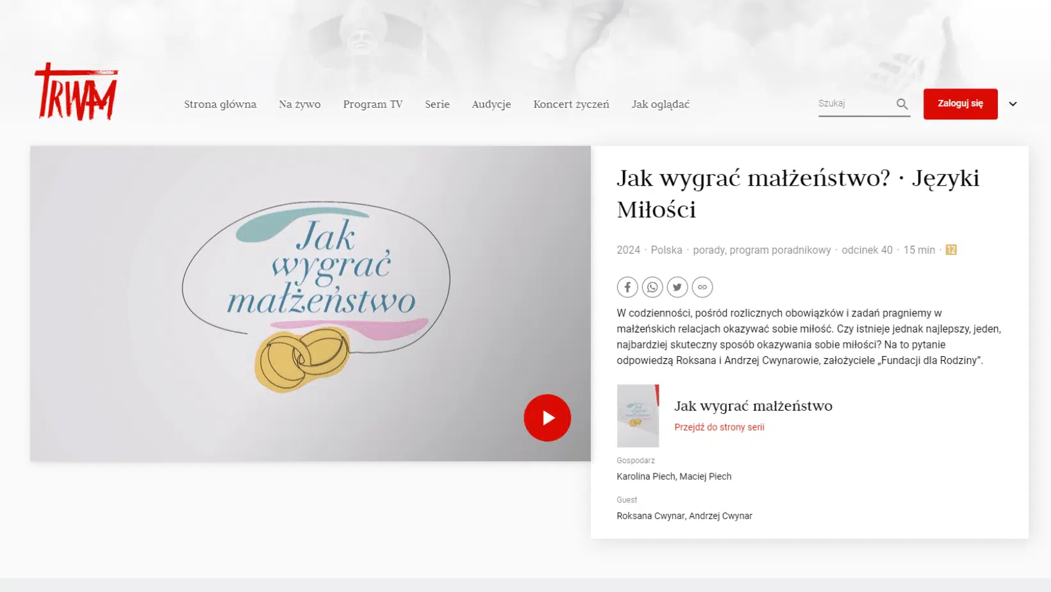Click the search magnifier icon
The width and height of the screenshot is (1051, 592).
coord(902,104)
